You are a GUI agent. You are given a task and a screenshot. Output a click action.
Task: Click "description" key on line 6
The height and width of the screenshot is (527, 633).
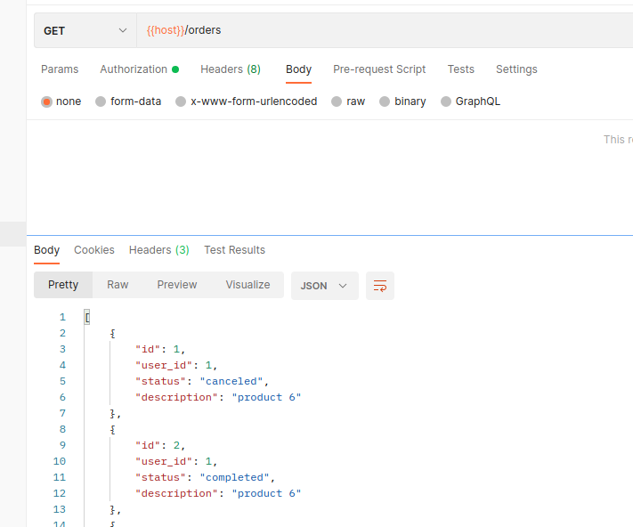[177, 397]
